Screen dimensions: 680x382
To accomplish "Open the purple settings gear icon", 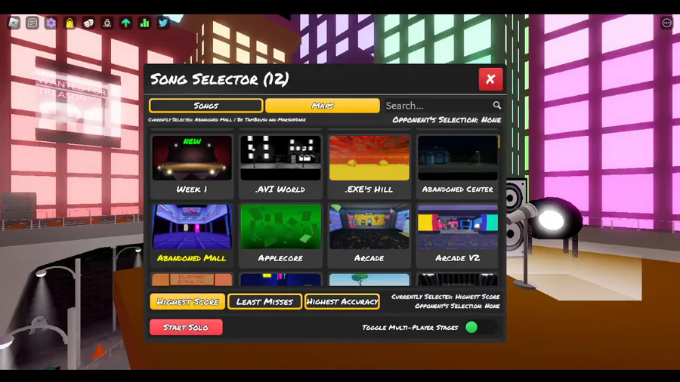I will (51, 23).
